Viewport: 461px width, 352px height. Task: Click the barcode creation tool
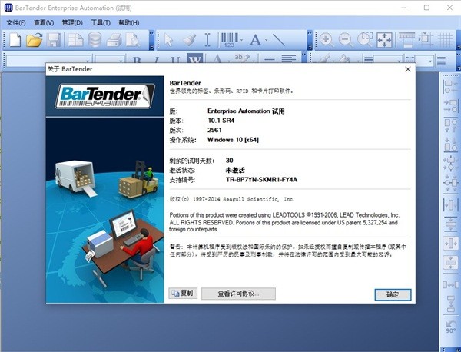(x=230, y=39)
